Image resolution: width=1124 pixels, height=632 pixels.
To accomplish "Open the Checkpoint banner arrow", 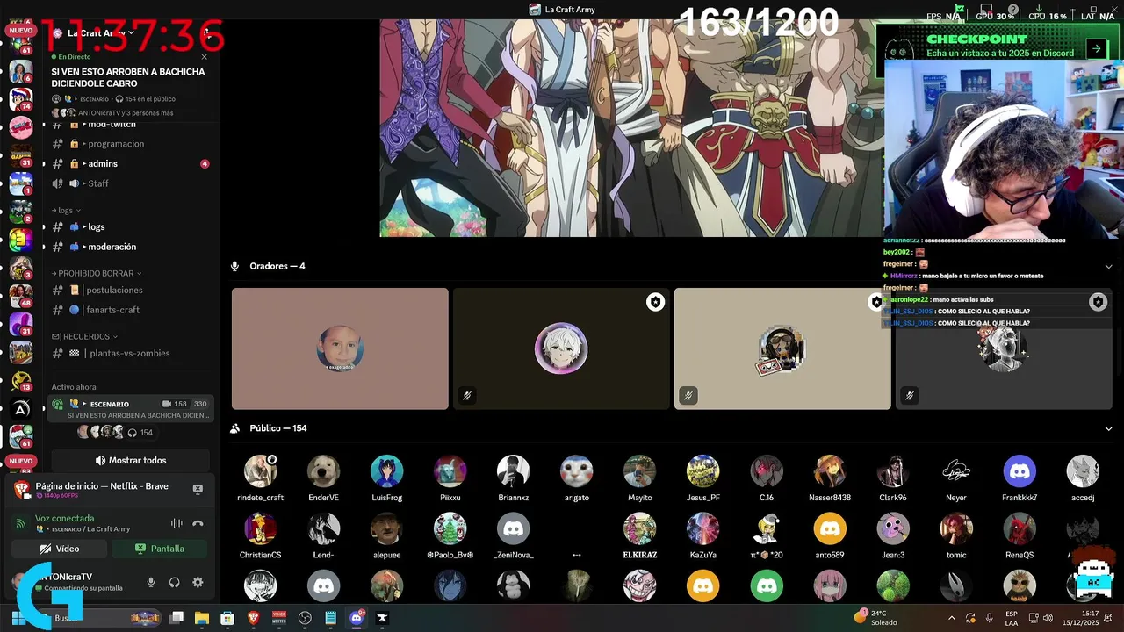I will coord(1096,49).
